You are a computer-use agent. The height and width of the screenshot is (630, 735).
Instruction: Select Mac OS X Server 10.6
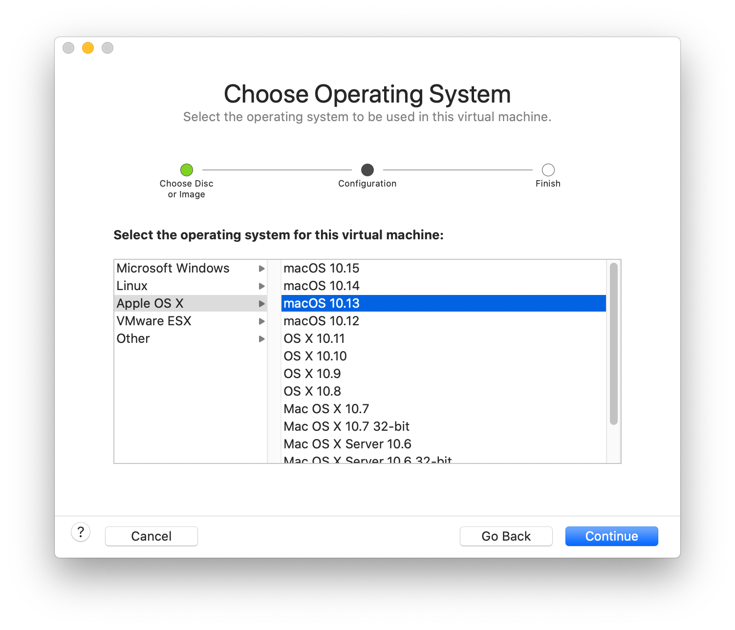pyautogui.click(x=347, y=444)
